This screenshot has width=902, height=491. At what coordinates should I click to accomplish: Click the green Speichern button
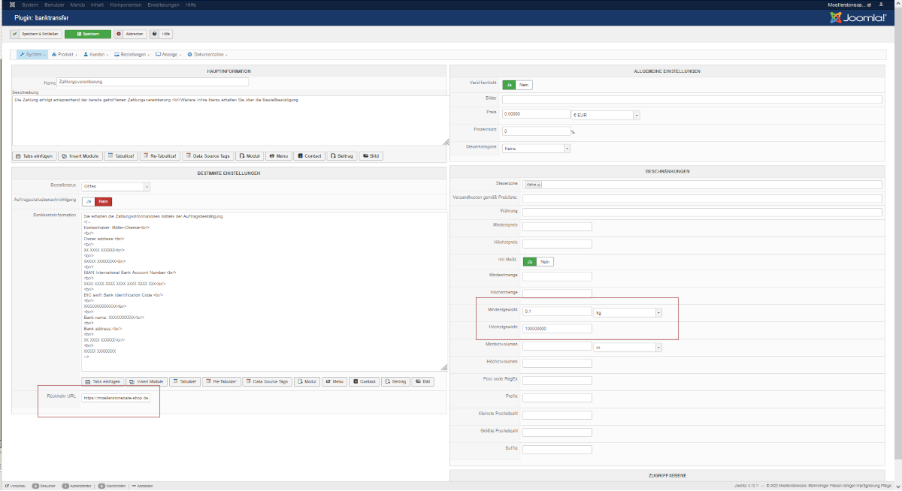click(88, 34)
